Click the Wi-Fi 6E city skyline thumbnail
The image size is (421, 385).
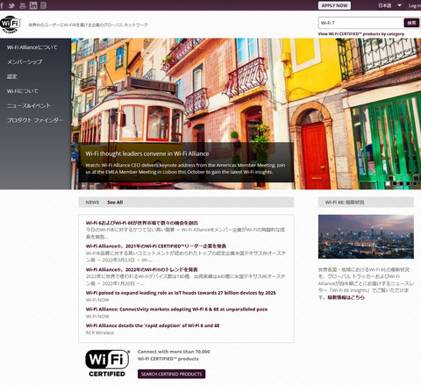click(366, 237)
